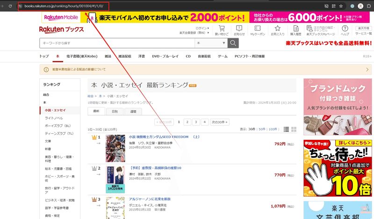
Task: Open 准教授・高槻彰良の推察10 title link
Action: [x=155, y=168]
